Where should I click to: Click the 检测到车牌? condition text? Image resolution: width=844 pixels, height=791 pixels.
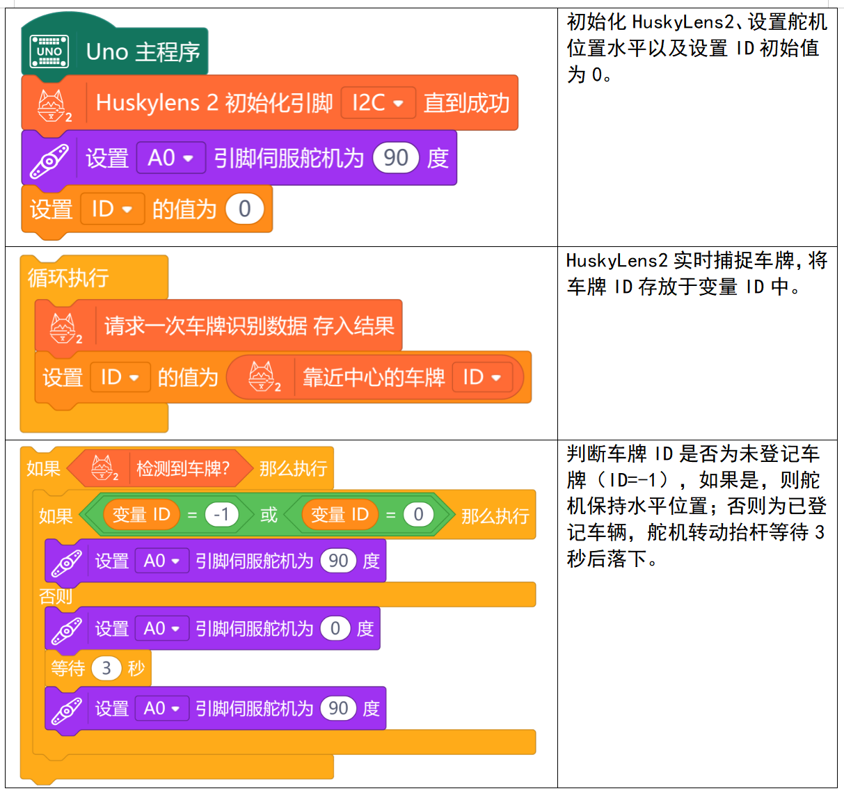pyautogui.click(x=183, y=469)
